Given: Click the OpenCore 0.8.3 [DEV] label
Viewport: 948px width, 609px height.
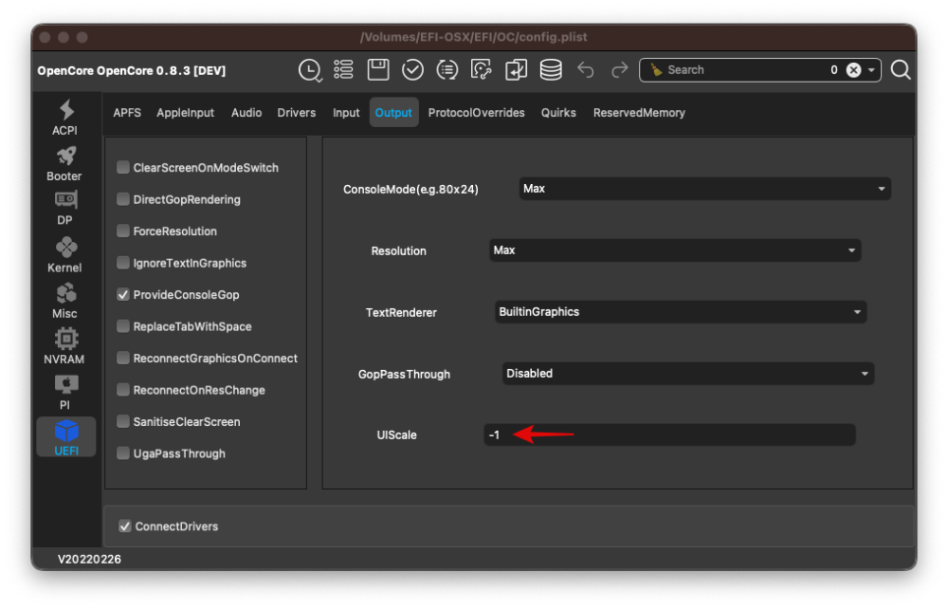Looking at the screenshot, I should tap(131, 71).
